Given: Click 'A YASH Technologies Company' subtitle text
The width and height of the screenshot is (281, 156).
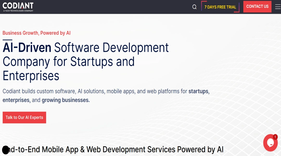Looking at the screenshot, I should (18, 11).
